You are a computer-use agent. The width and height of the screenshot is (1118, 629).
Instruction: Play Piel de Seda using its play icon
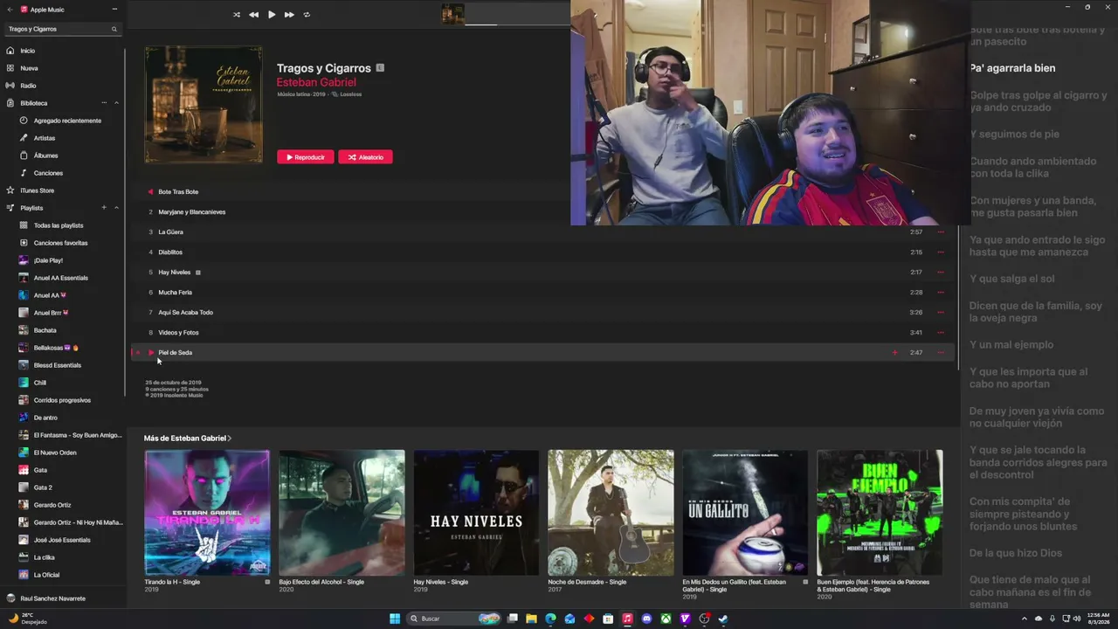click(x=151, y=353)
